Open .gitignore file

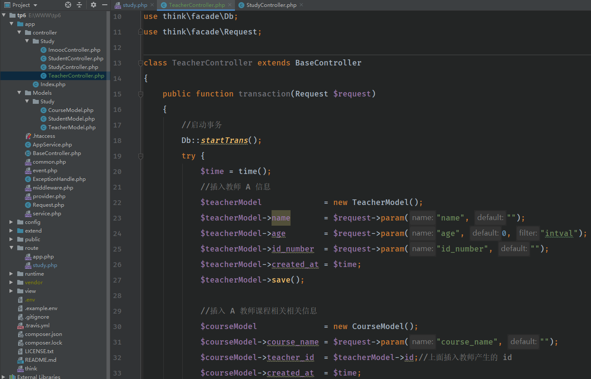[x=37, y=317]
